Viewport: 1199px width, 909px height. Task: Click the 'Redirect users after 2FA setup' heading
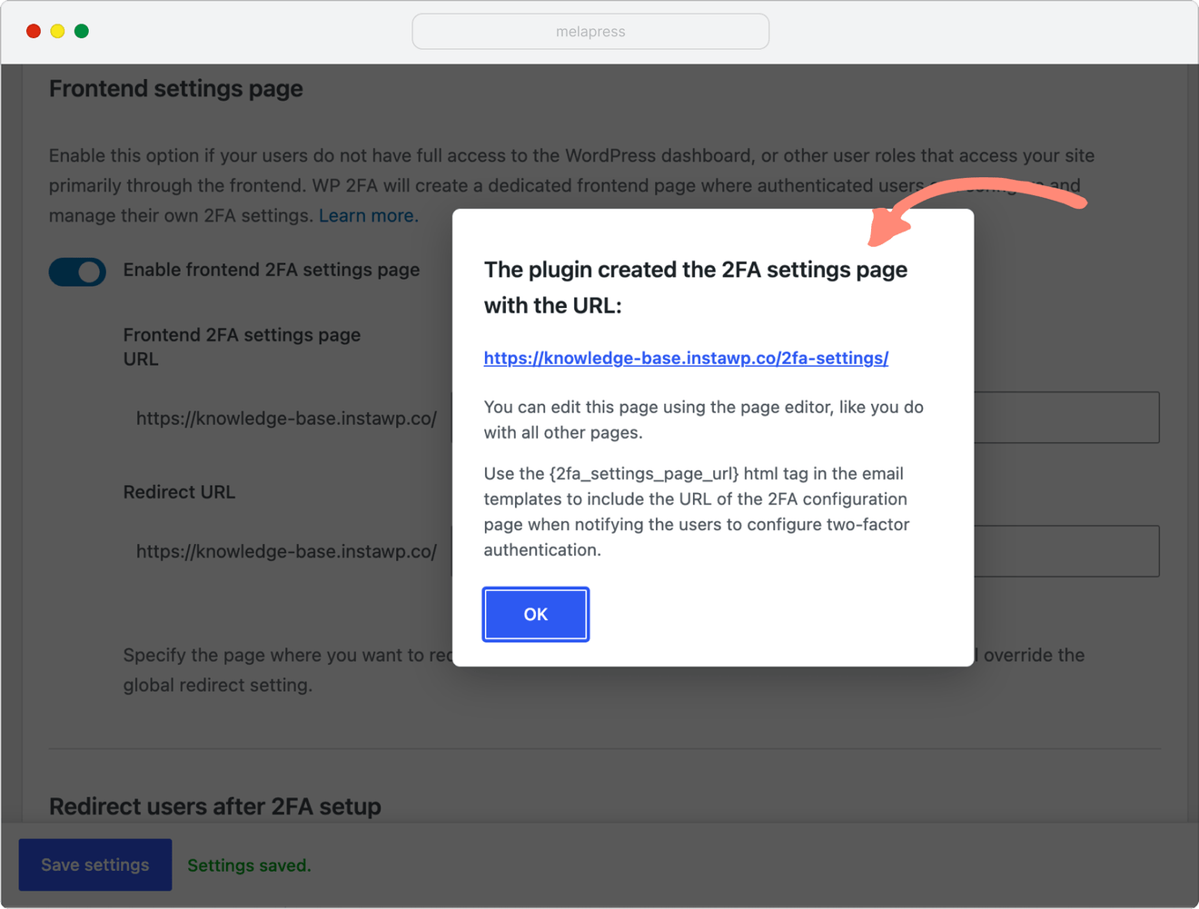(215, 806)
